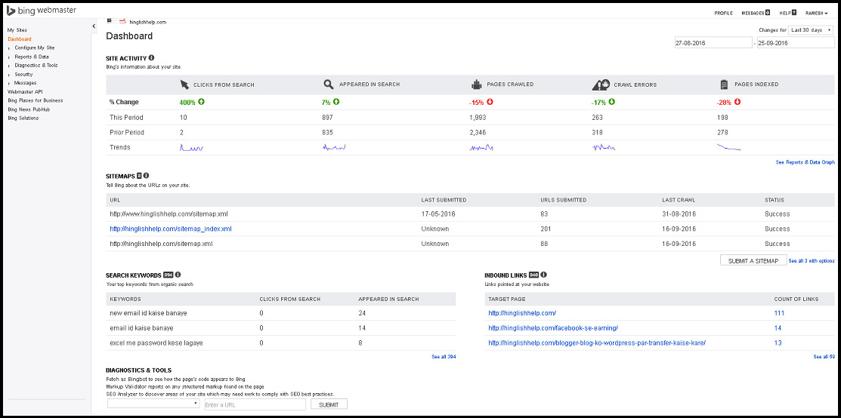This screenshot has height=418, width=841.
Task: Open Webmaster API in the sidebar
Action: (x=25, y=91)
